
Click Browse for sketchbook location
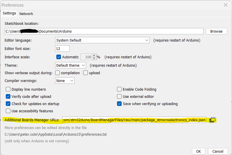click(x=216, y=31)
